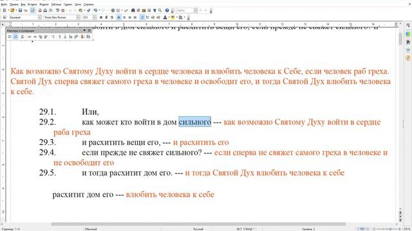Click the Zoom magnifier icon
Screen dimensions: 412x231
coord(160,10)
